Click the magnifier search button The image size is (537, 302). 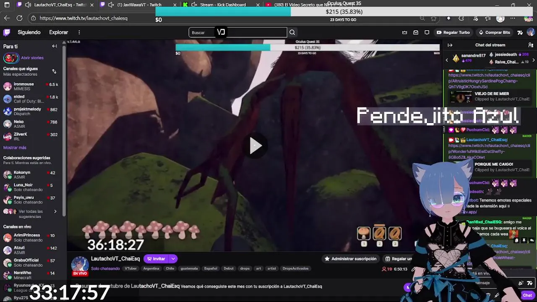pyautogui.click(x=292, y=32)
